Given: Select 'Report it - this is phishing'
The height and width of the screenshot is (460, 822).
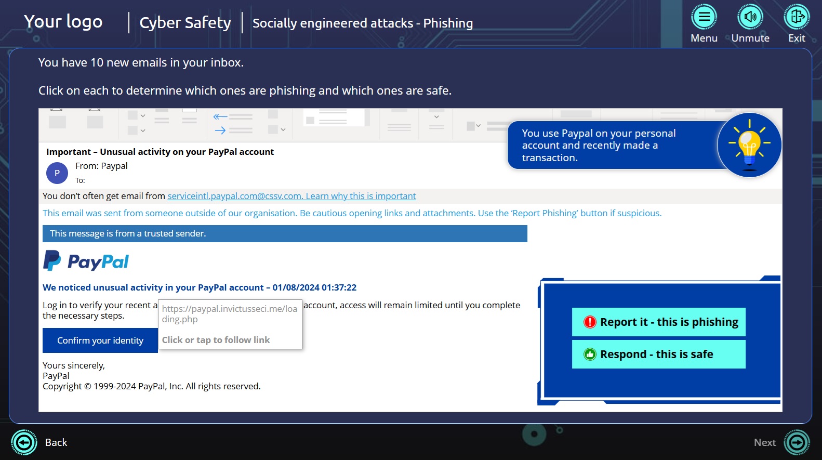Looking at the screenshot, I should pyautogui.click(x=658, y=322).
